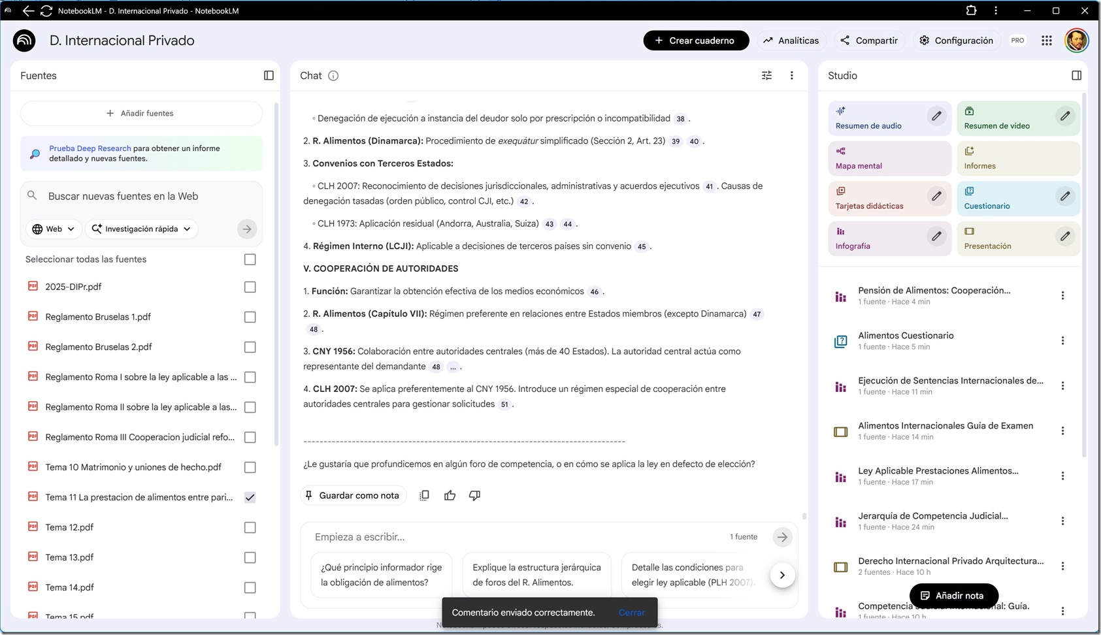
Task: Edit the Cuestionario with the pencil icon
Action: pos(1065,196)
